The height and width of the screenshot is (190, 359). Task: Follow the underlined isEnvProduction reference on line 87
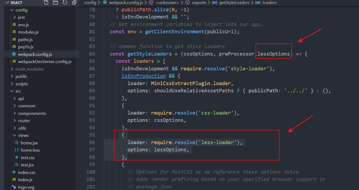click(144, 76)
